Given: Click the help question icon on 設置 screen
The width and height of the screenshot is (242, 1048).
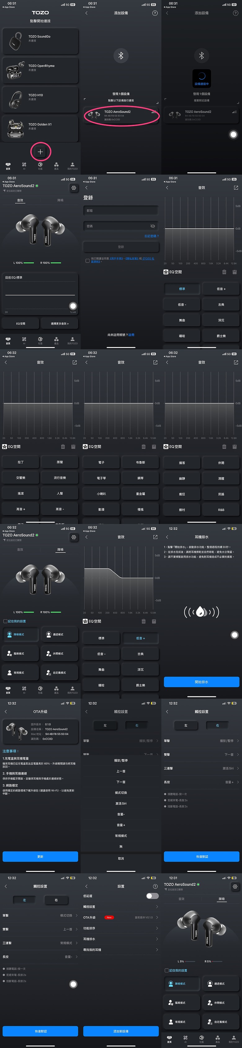Looking at the screenshot, I should click(155, 886).
